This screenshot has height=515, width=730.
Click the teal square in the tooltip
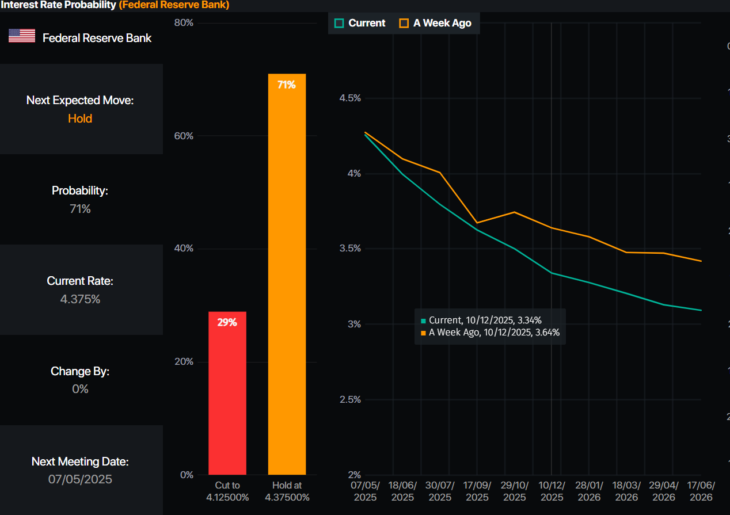click(424, 321)
